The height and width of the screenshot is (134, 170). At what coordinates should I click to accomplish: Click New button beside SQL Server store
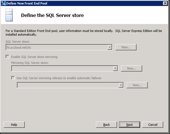tap(126, 47)
